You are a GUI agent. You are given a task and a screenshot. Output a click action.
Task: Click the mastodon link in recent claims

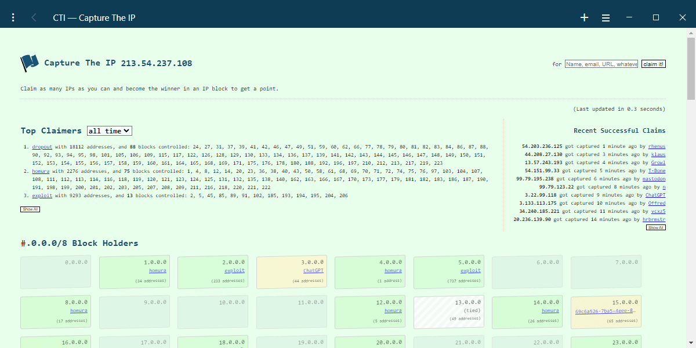tap(653, 179)
